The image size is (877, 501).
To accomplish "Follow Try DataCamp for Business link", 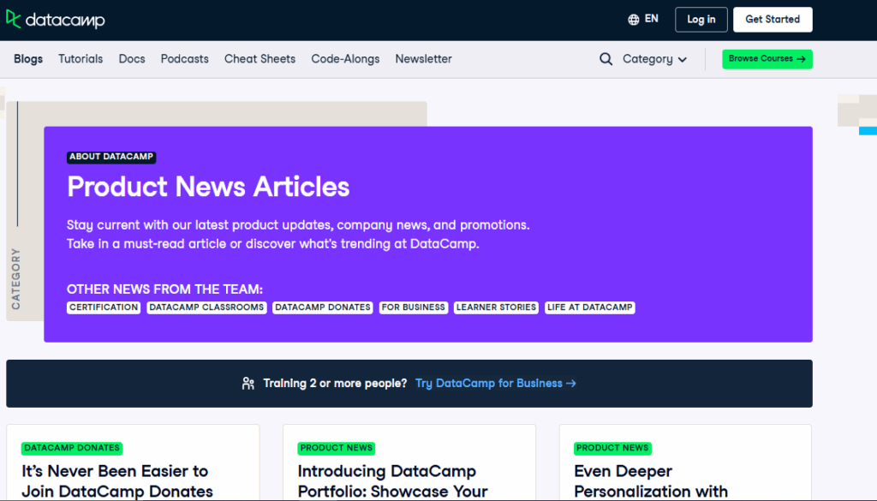I will (496, 384).
